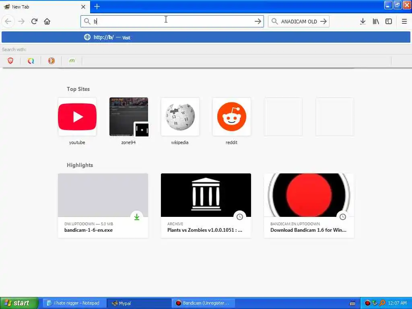Click the BANDICAM.EN.UPTODOWN source label
The image size is (412, 309).
click(x=295, y=224)
